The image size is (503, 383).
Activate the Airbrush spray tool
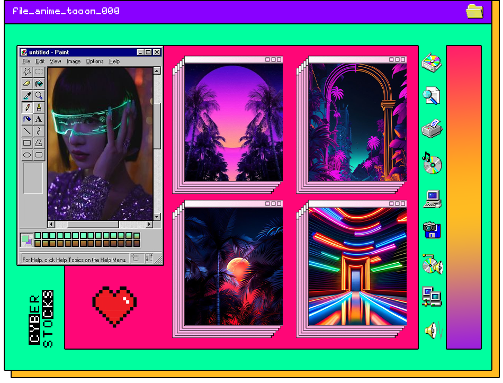pos(27,119)
